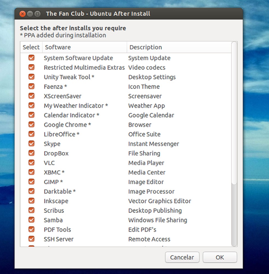Click the 'Google Chrome *' entry
This screenshot has width=269, height=274.
click(68, 125)
